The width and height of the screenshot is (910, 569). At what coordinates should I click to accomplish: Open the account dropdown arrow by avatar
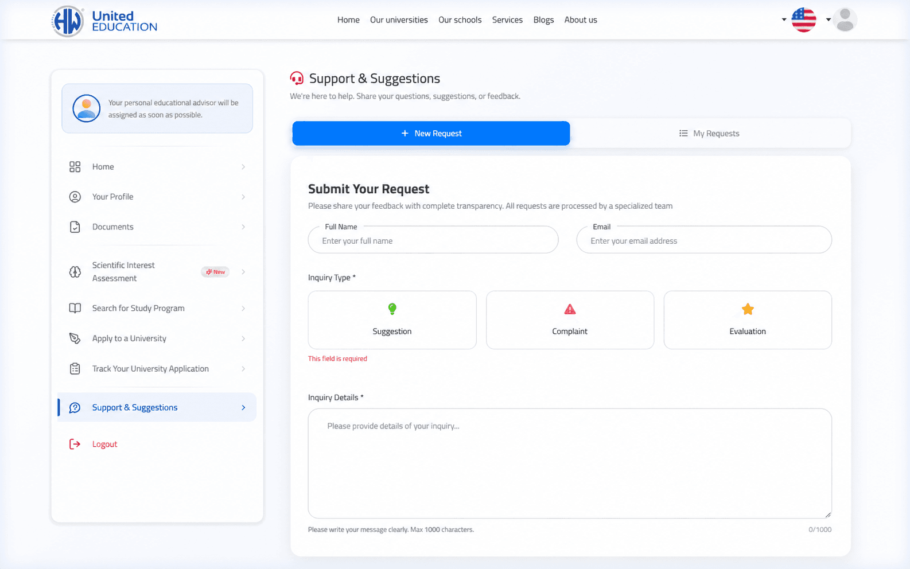828,20
